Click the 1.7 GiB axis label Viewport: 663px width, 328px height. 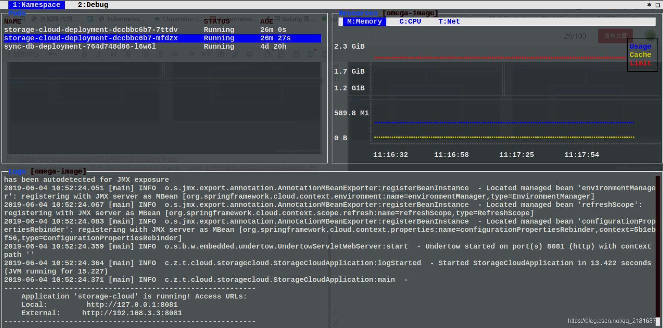click(x=349, y=71)
